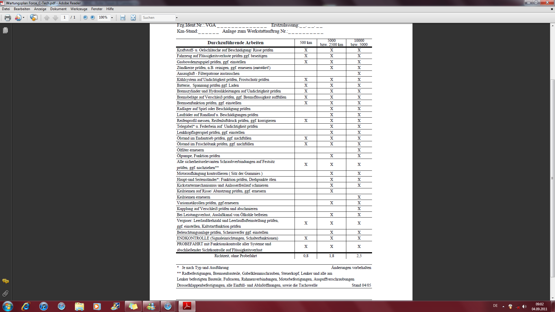Switch to the running Safari window in the taskbar
This screenshot has width=555, height=312.
click(x=168, y=306)
